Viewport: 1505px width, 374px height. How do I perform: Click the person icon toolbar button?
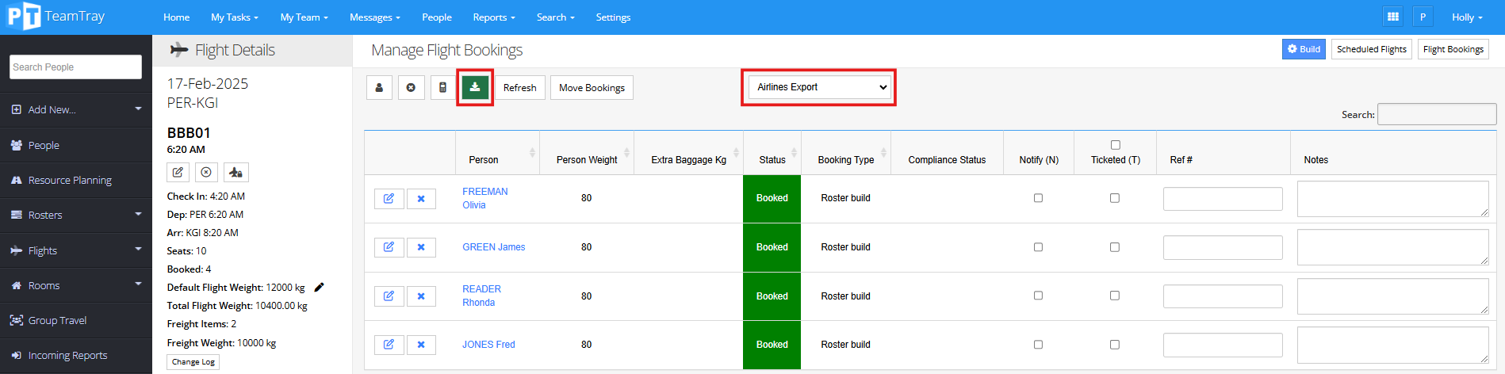(x=379, y=87)
